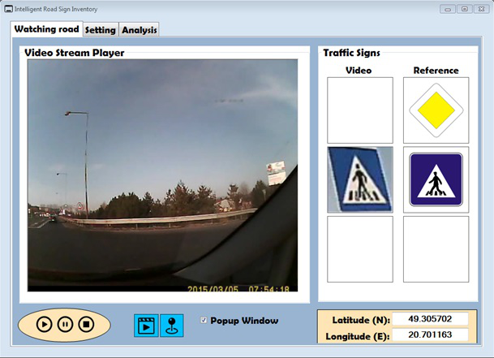Click the Longitude (E) value field
Screen dimensions: 494x358
(x=430, y=334)
